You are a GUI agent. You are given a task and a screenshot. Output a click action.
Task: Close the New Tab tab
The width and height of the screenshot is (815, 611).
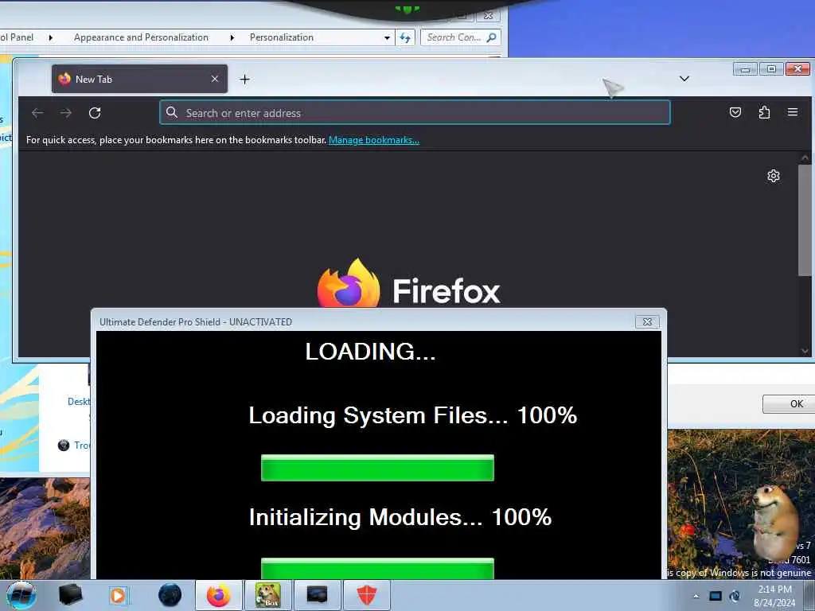click(x=215, y=79)
